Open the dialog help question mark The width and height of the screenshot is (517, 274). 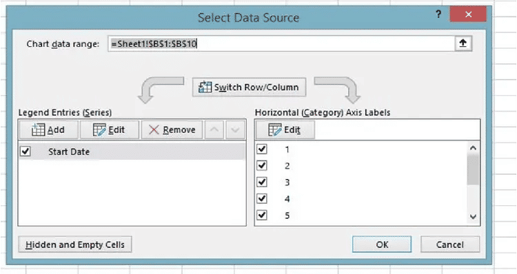coord(438,14)
